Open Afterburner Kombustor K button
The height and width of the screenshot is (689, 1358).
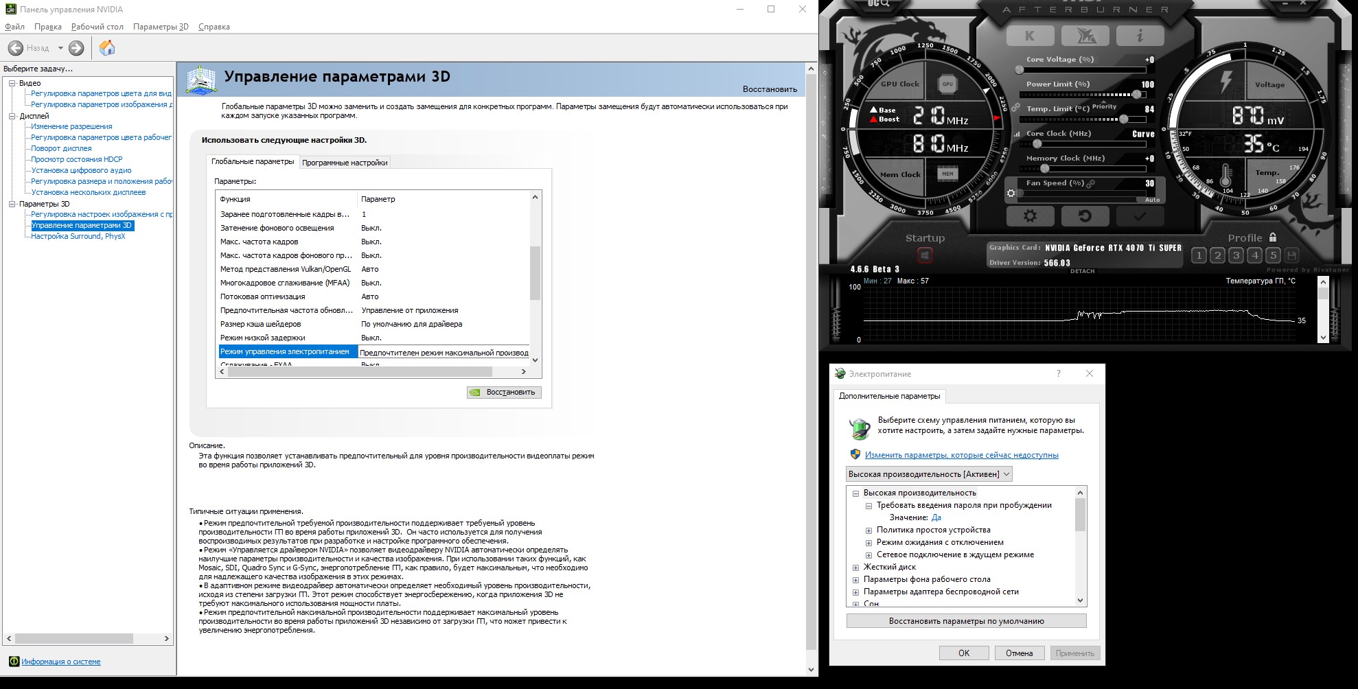coord(1030,35)
